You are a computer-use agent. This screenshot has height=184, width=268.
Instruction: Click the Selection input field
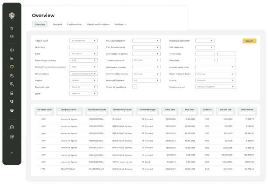tap(83, 47)
